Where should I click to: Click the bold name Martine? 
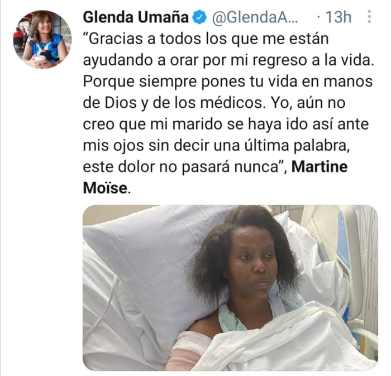click(320, 166)
